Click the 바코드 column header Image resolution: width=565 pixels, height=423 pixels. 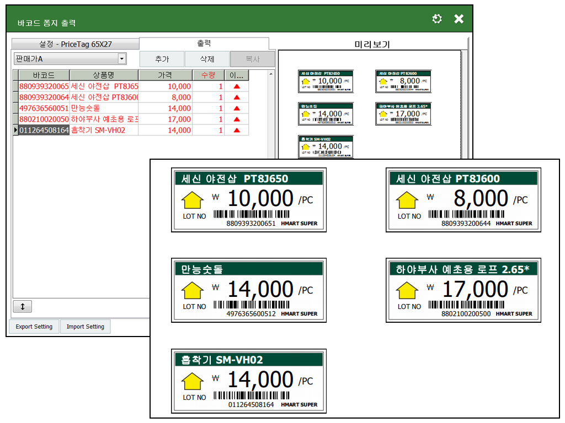(44, 75)
